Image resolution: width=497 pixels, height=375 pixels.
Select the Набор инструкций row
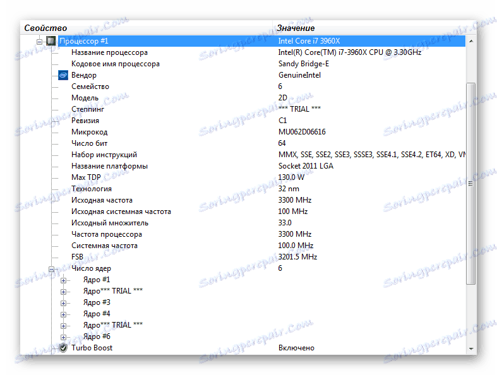(x=261, y=155)
